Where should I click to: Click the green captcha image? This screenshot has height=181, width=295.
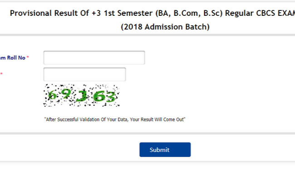point(82,95)
